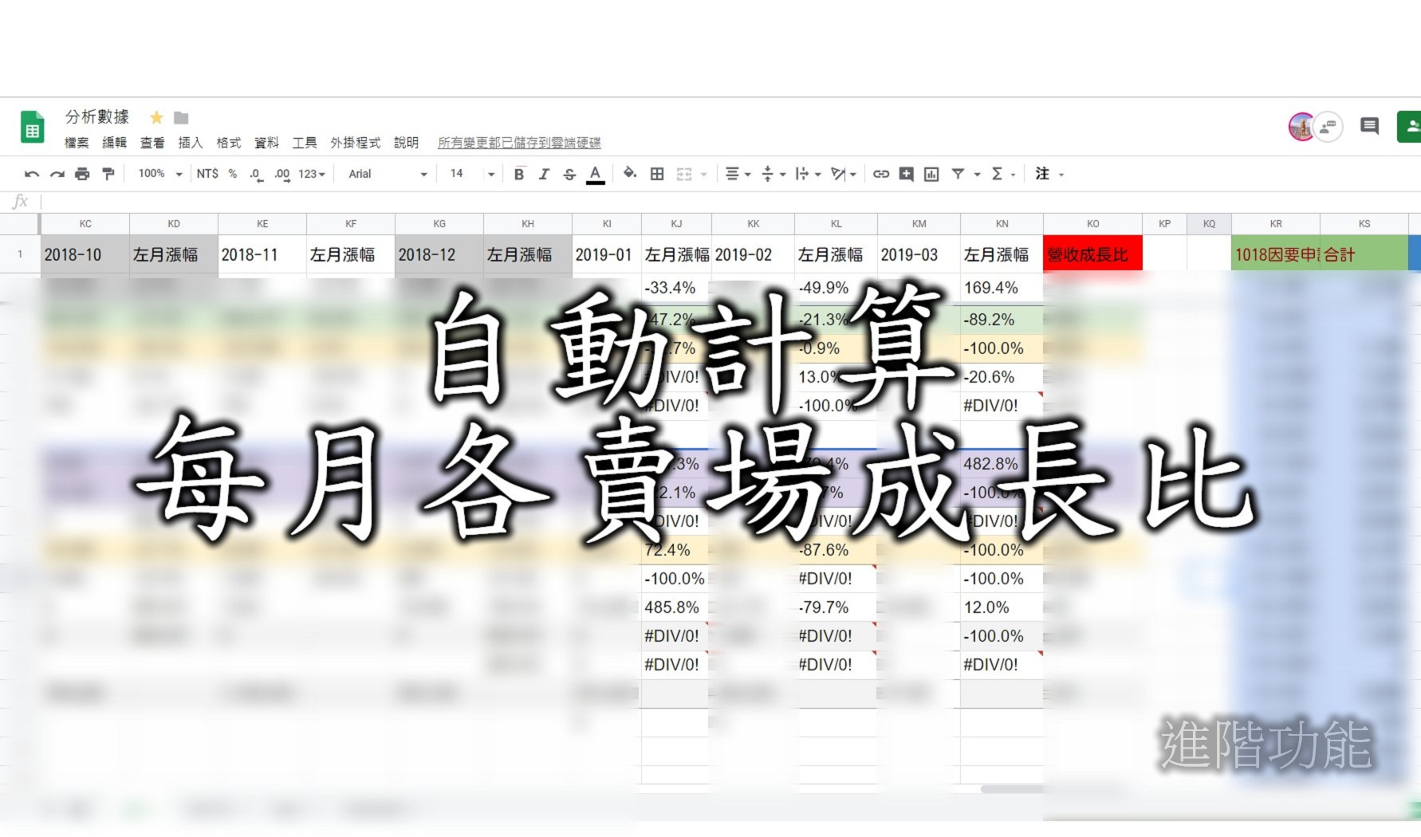Insert a link
Screen dimensions: 1421x837
(x=880, y=173)
